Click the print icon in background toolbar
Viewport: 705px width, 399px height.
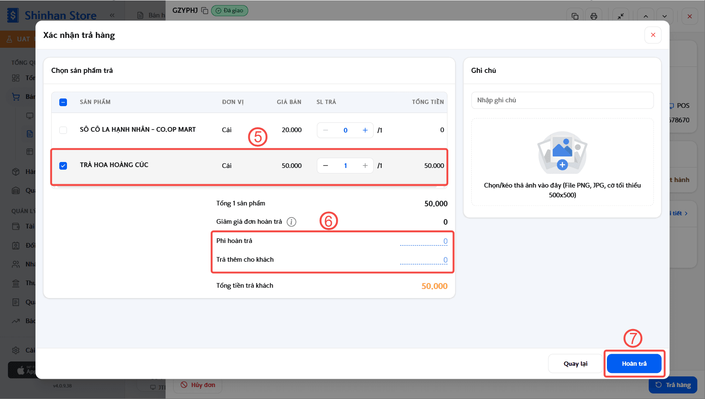pyautogui.click(x=594, y=16)
